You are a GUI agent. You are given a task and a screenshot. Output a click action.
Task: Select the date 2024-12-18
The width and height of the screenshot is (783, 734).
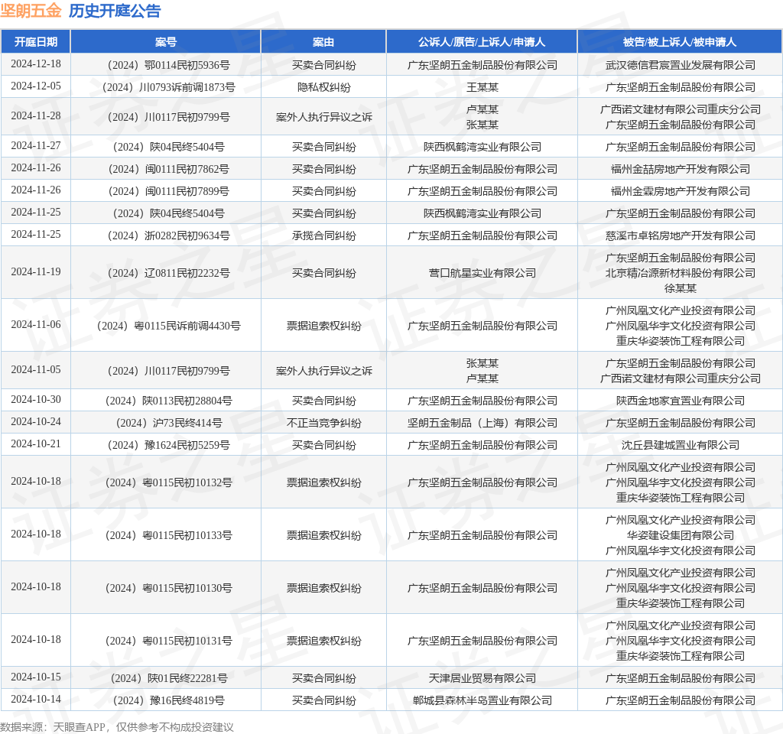pos(36,64)
